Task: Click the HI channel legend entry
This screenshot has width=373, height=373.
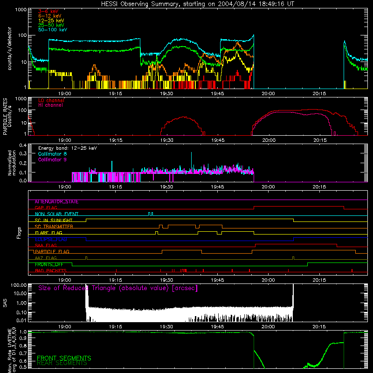Action: [x=50, y=105]
